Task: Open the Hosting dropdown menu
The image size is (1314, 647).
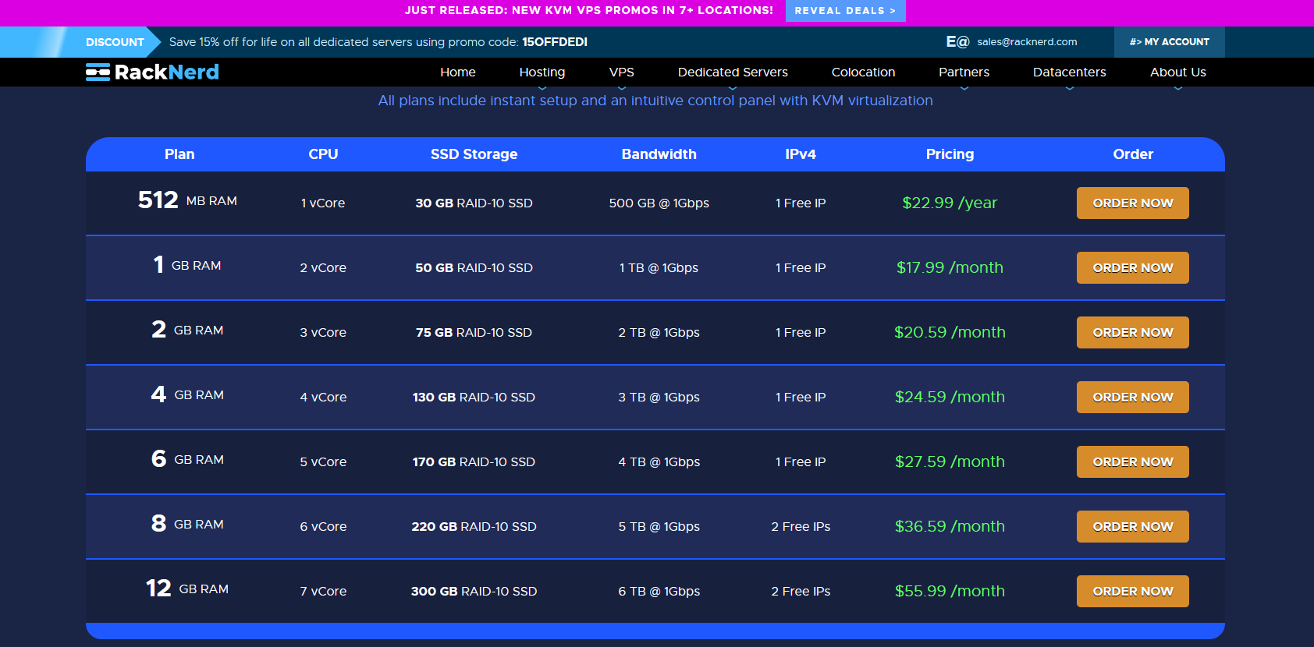Action: click(x=542, y=72)
